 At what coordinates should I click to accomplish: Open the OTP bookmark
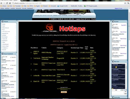(91, 6)
